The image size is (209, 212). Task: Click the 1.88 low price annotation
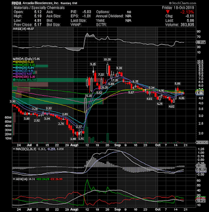point(73,139)
